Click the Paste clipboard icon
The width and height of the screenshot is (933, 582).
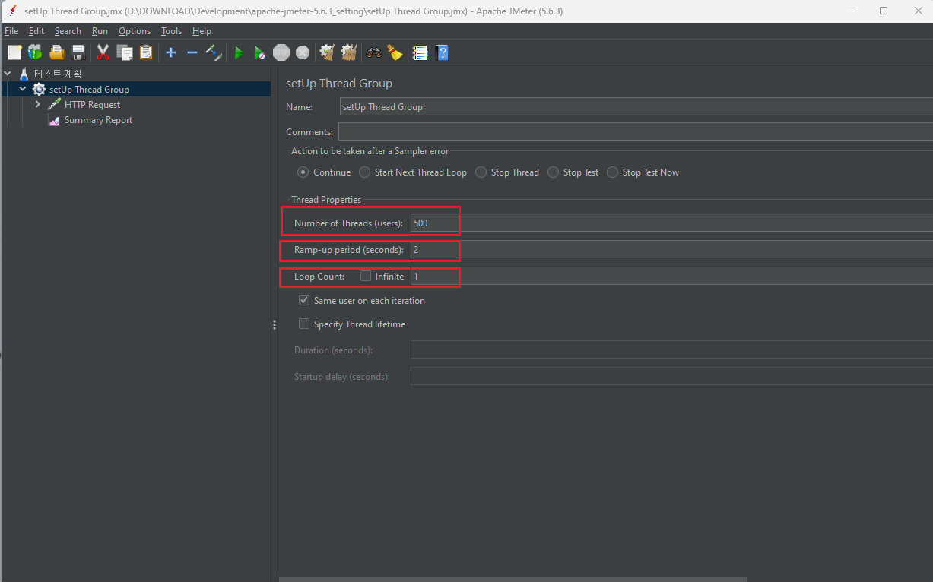[146, 52]
